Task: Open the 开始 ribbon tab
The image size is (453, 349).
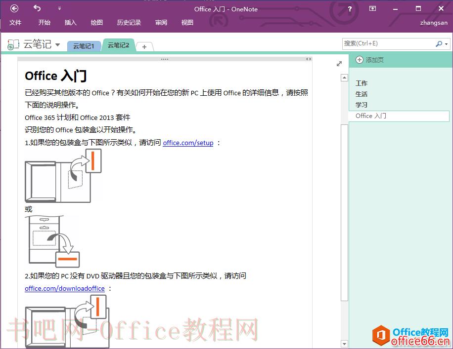Action: 44,23
